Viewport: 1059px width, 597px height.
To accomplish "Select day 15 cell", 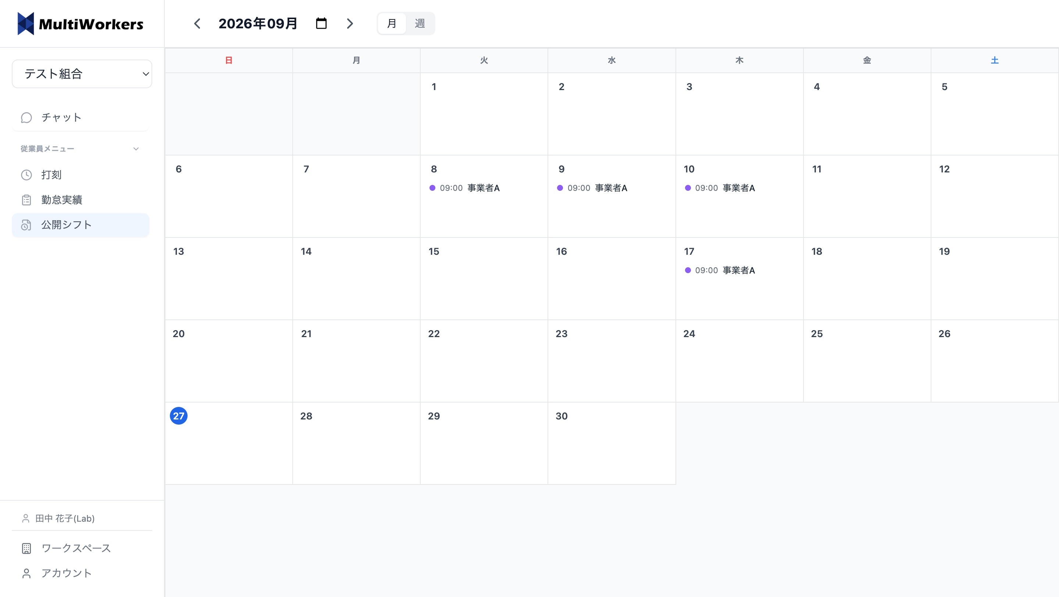I will (484, 279).
